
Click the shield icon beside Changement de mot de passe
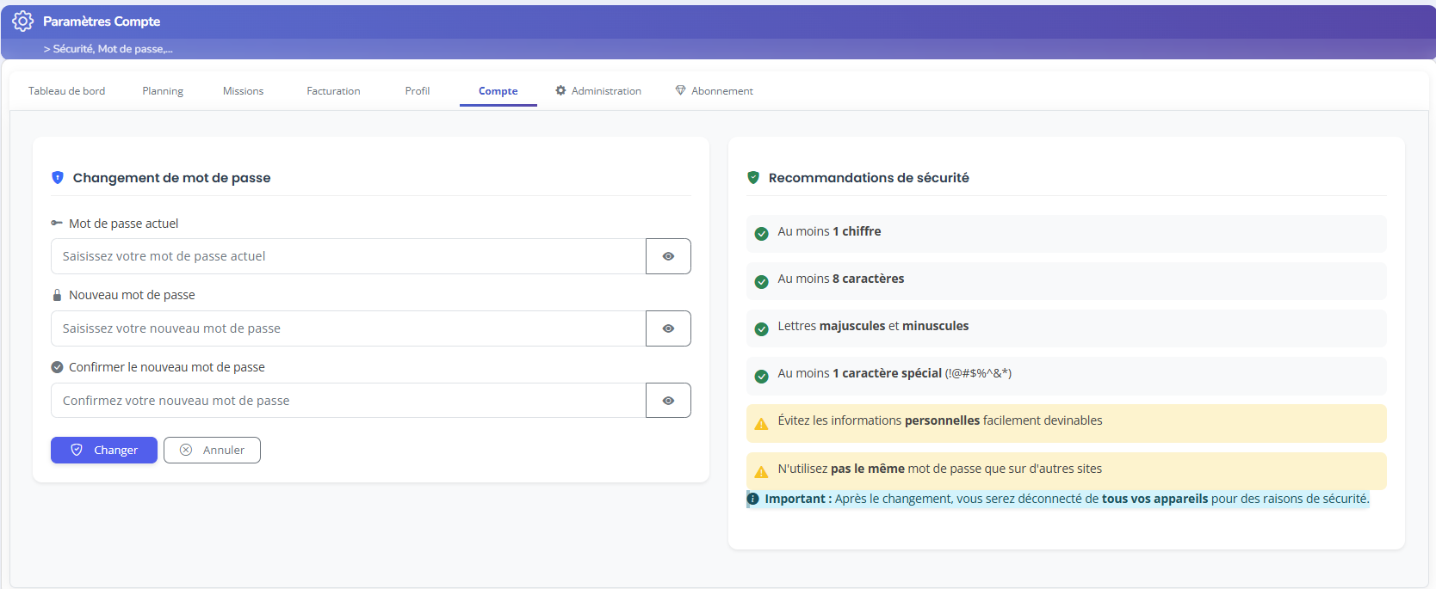(x=58, y=178)
